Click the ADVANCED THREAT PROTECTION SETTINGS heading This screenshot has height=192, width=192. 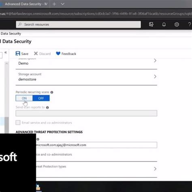[49, 132]
